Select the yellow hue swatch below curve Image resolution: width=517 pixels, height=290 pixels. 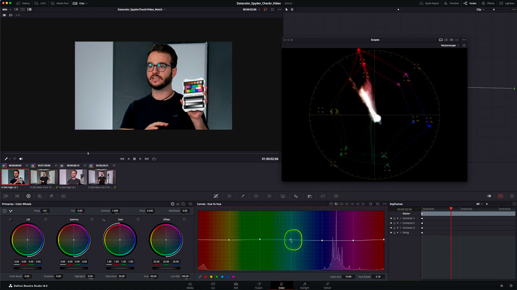(211, 277)
